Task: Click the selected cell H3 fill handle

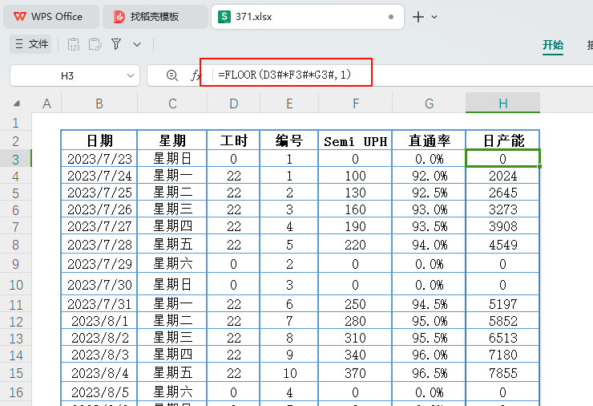Action: coord(539,167)
